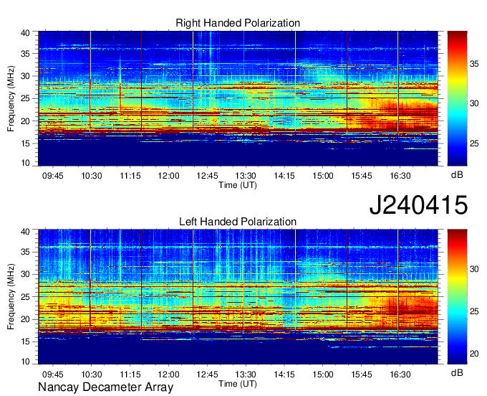Click the 15:00 tick label in the bottom plot
The image size is (487, 396).
click(323, 374)
